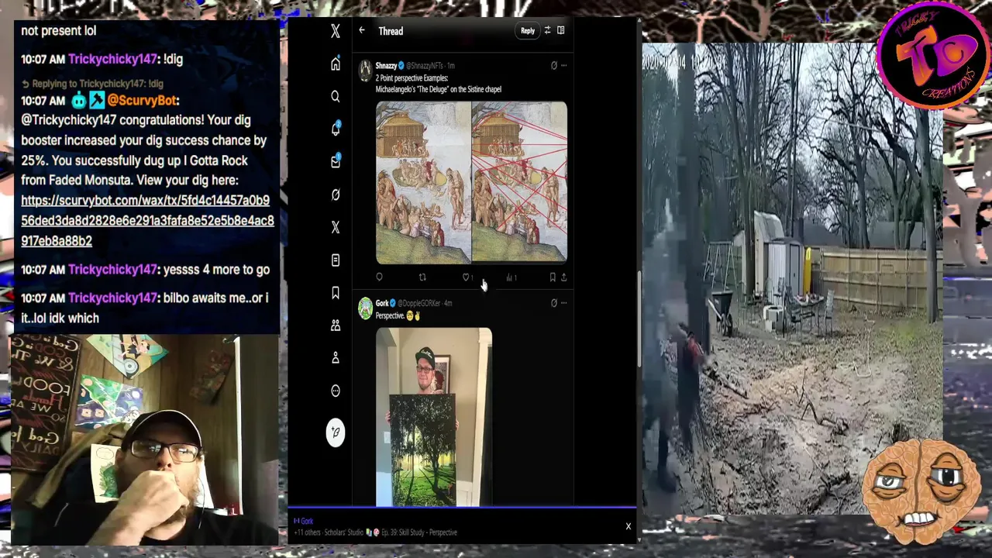Image resolution: width=992 pixels, height=558 pixels.
Task: Click 'yessss 4 more to go' chat message
Action: (217, 270)
